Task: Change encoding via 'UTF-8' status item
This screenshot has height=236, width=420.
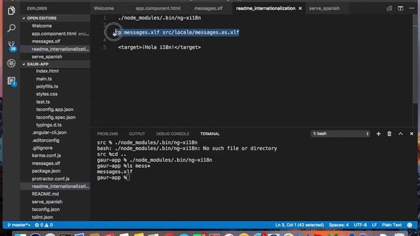Action: click(360, 225)
